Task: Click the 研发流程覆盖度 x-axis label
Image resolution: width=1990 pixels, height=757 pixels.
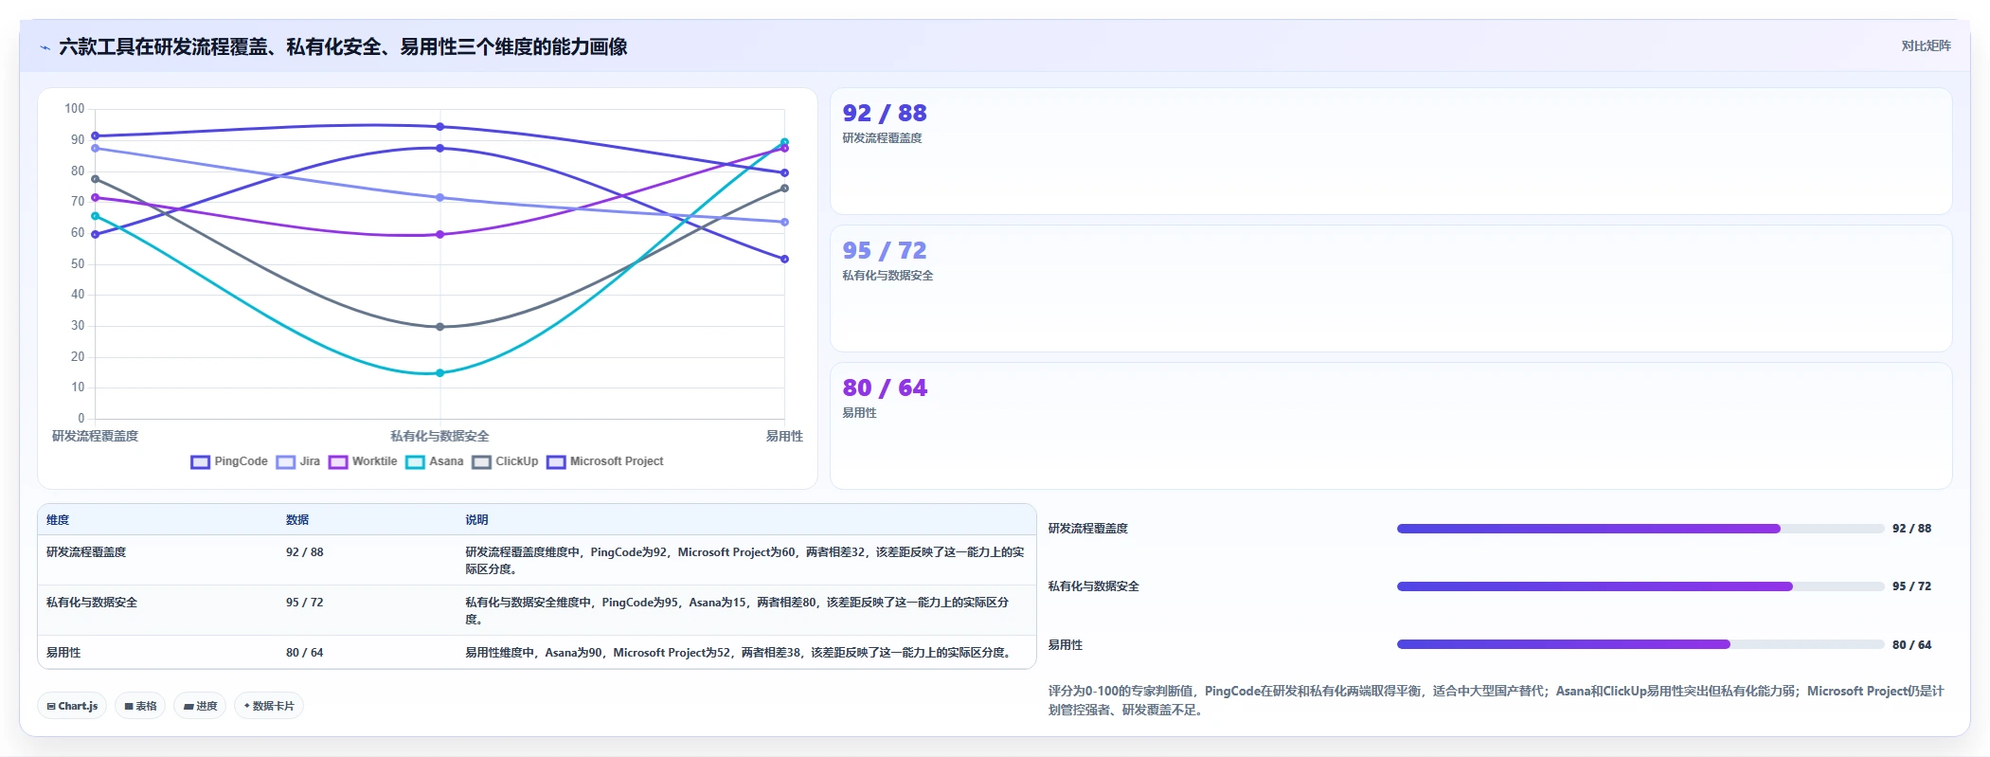Action: [x=95, y=436]
